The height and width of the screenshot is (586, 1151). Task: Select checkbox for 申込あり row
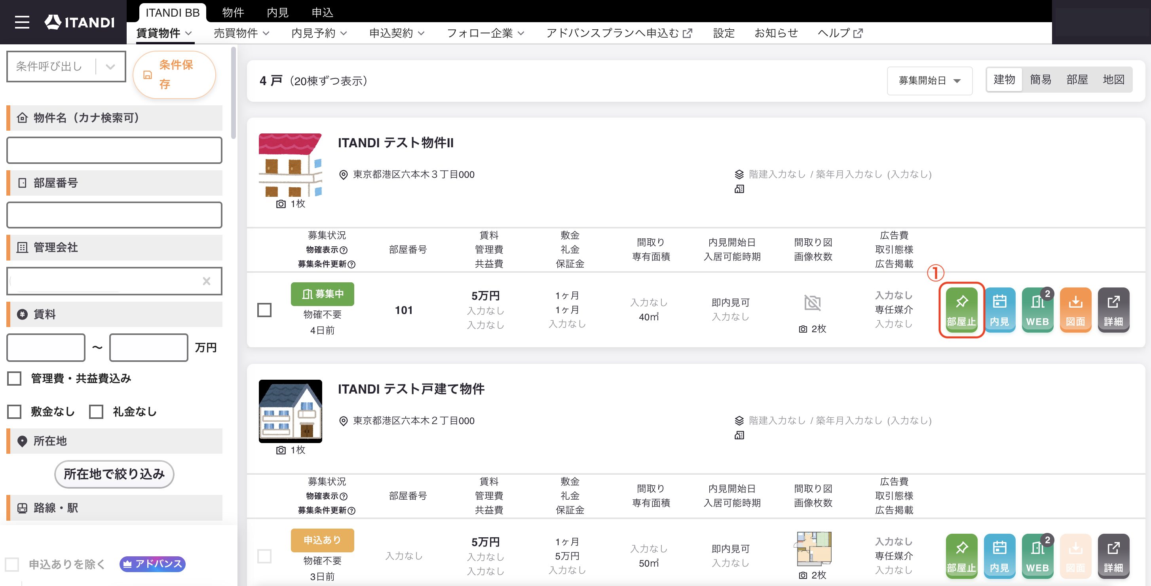coord(264,556)
